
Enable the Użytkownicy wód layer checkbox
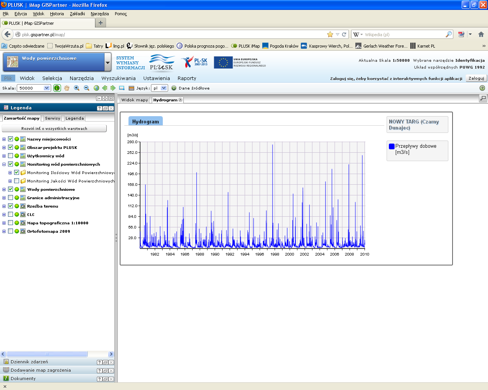pos(10,156)
